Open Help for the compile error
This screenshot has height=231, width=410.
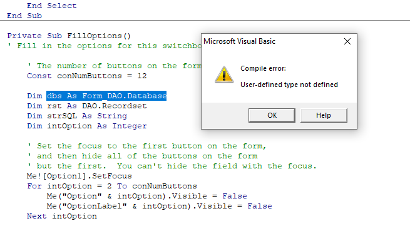(324, 115)
